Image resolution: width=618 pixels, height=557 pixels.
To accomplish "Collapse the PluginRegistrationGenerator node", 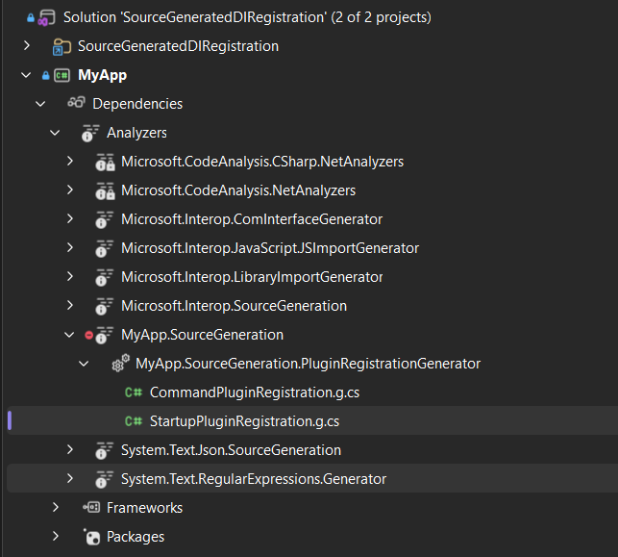I will (x=84, y=364).
